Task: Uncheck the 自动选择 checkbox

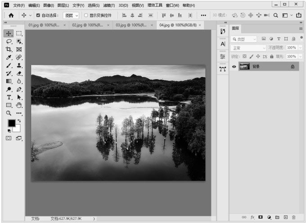Action: (38, 15)
